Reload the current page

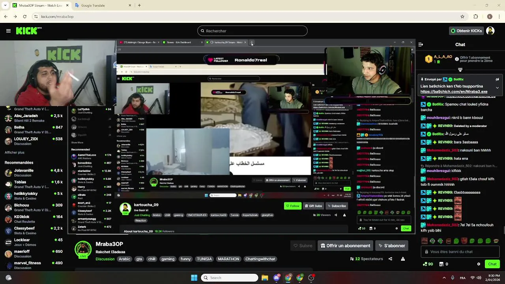point(24,17)
